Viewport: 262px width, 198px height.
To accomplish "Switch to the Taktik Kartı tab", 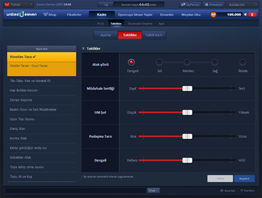I will point(154,35).
